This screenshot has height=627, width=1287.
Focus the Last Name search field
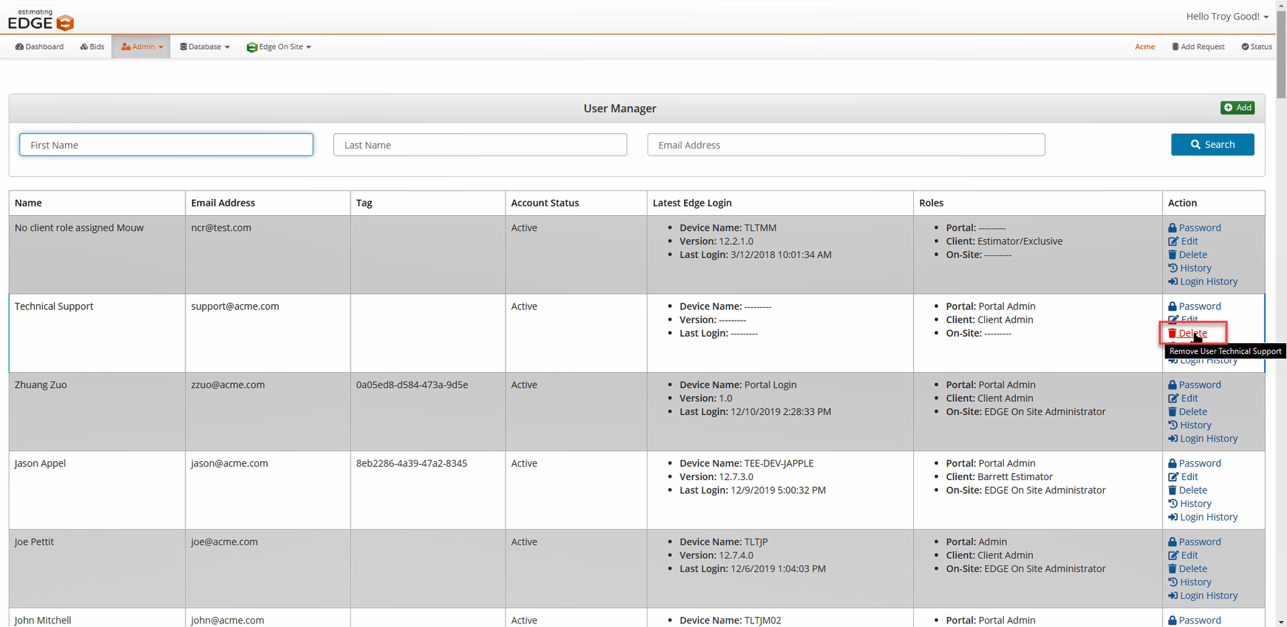[x=480, y=145]
